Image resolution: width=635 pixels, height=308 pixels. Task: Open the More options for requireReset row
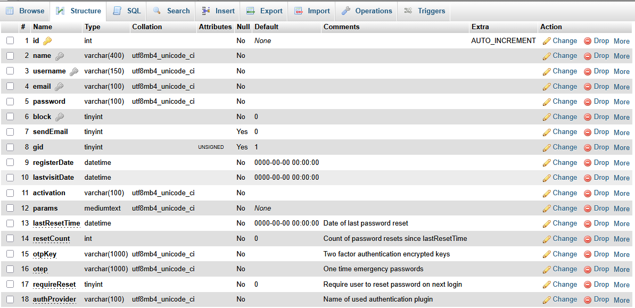coord(621,285)
